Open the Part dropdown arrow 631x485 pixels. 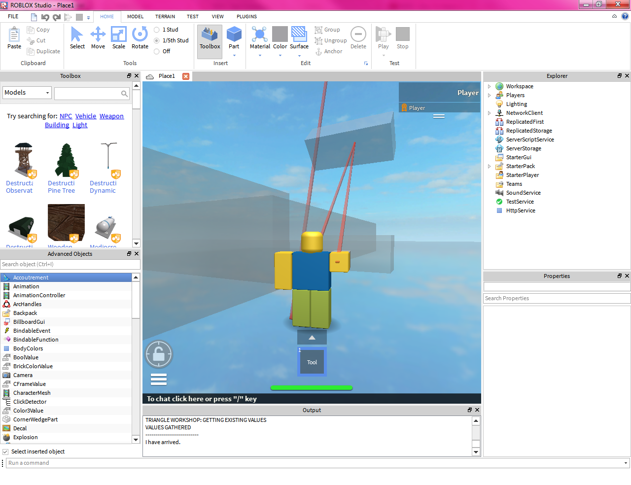[x=234, y=55]
